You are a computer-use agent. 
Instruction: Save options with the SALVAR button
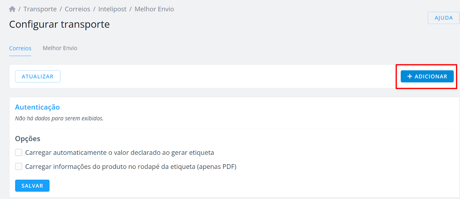(32, 186)
